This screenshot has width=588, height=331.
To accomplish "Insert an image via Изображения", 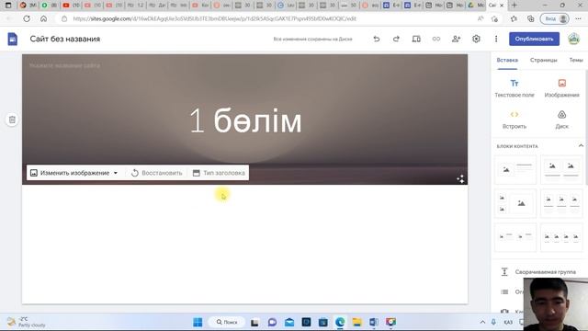I will [561, 88].
